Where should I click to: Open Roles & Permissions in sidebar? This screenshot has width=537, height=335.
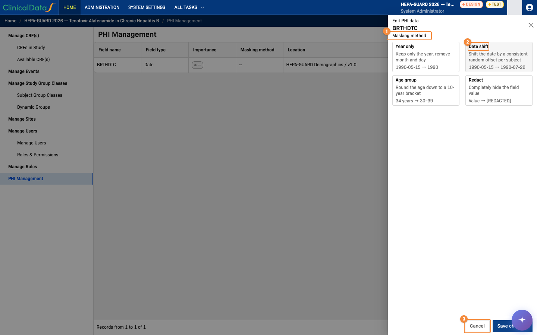[38, 155]
